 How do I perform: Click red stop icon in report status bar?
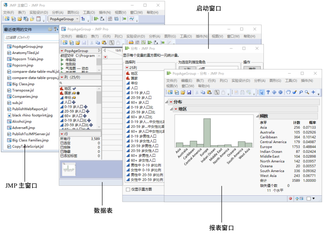pyautogui.click(x=290, y=199)
